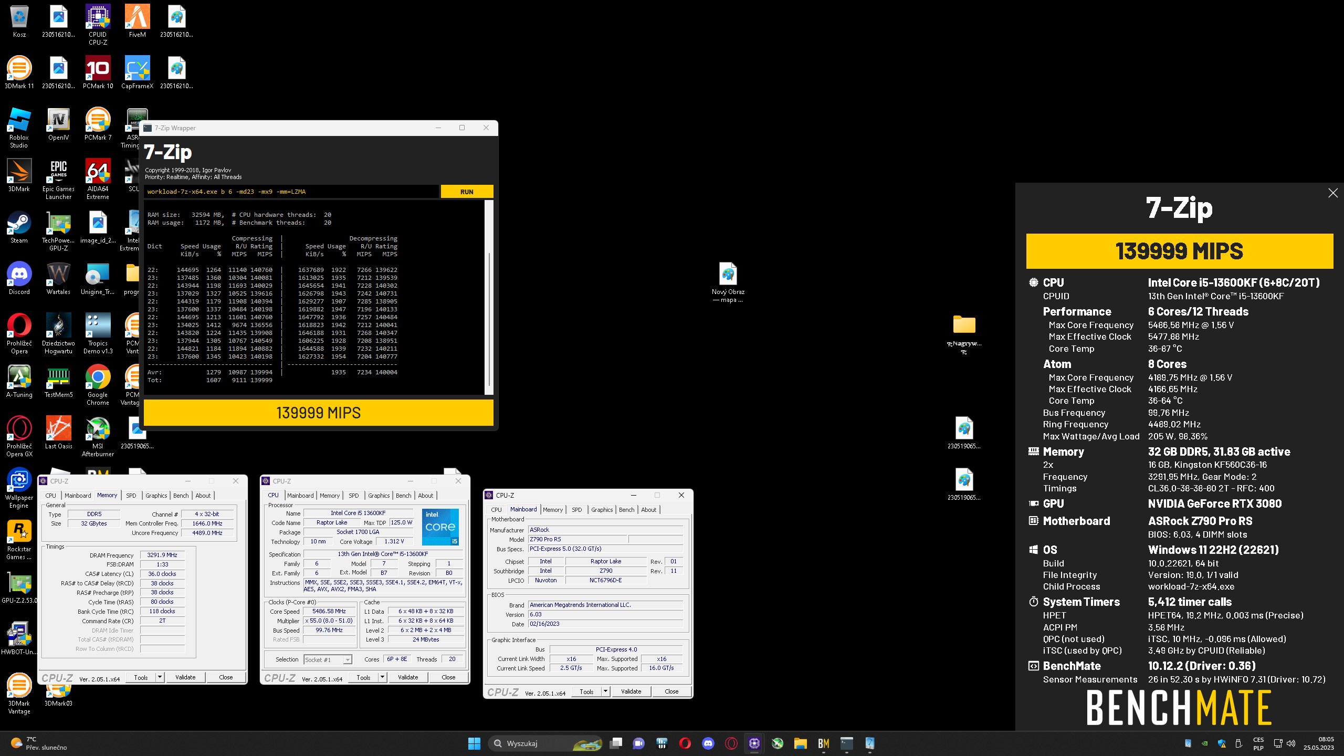
Task: Edit the 7-Zip workload command line field
Action: click(291, 192)
